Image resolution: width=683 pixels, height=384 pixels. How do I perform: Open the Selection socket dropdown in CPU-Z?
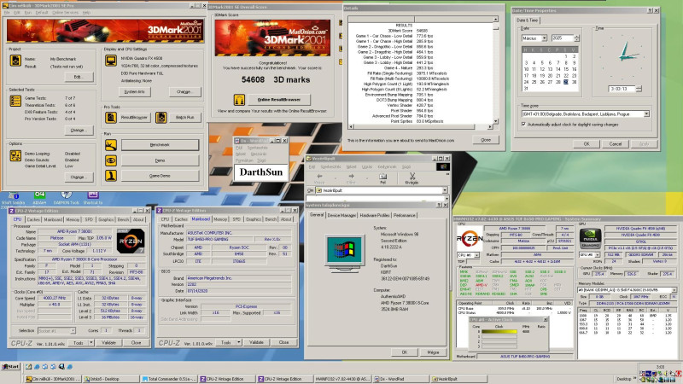pyautogui.click(x=73, y=331)
